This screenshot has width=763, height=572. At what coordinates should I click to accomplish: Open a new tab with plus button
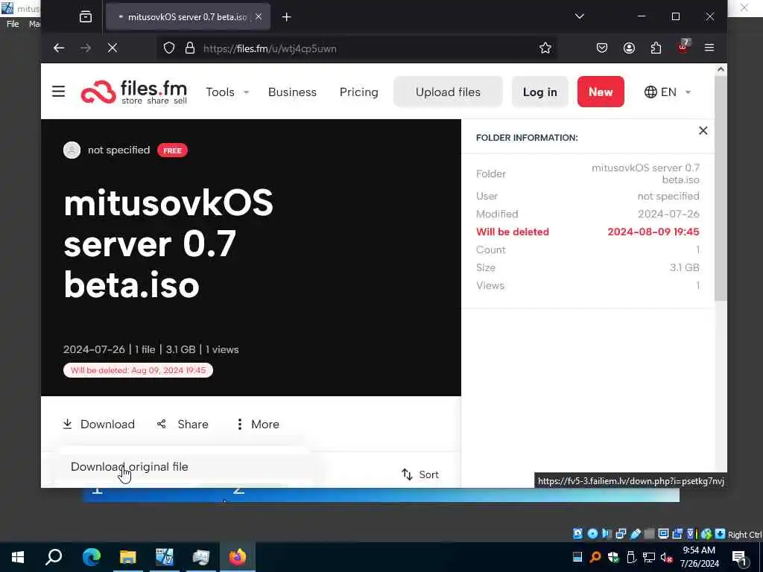287,17
